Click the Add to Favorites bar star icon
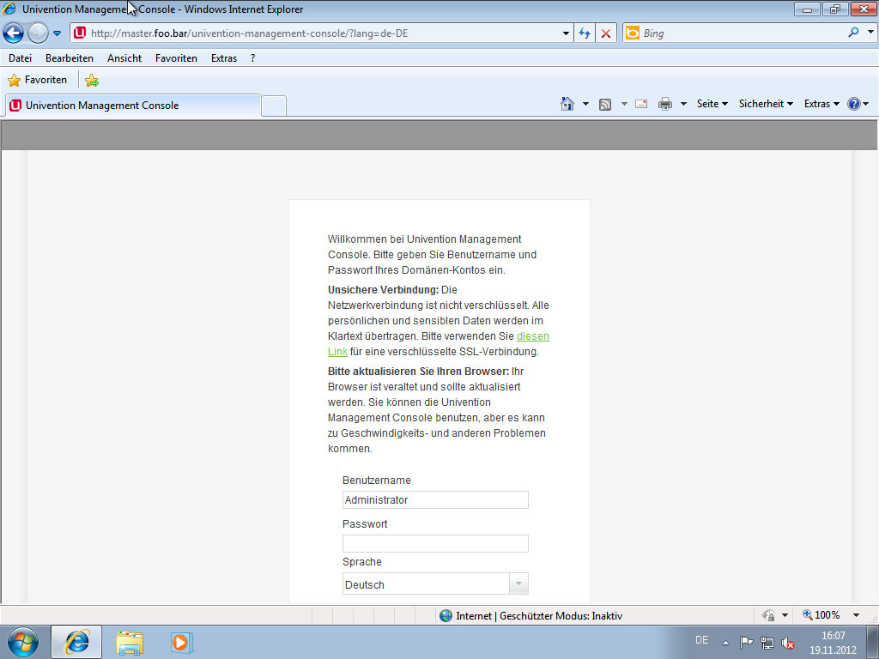This screenshot has height=659, width=879. tap(92, 80)
